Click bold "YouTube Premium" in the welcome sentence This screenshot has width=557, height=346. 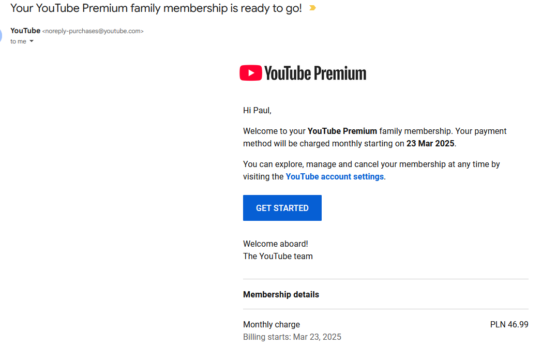(x=342, y=131)
